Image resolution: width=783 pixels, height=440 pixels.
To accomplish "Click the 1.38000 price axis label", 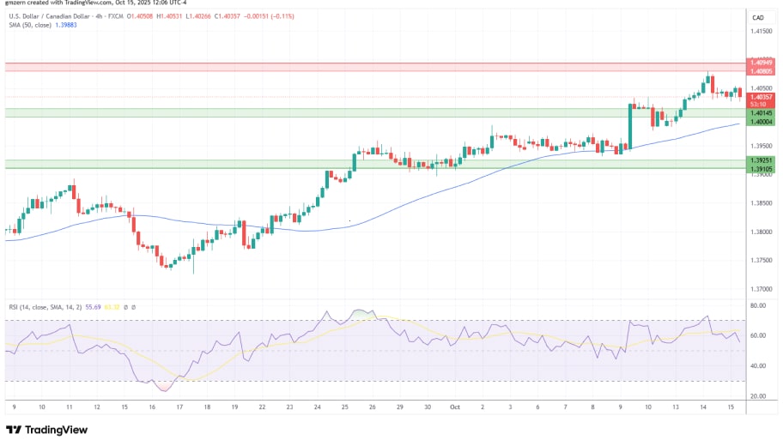I will [762, 232].
